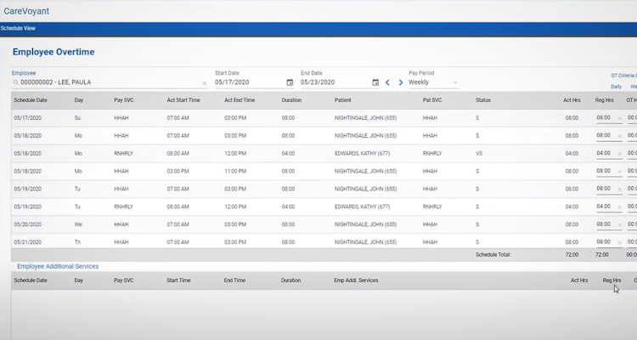Clear Reg Hrs for 05/18/2020 07:00 AM row
The width and height of the screenshot is (637, 340).
click(x=619, y=136)
